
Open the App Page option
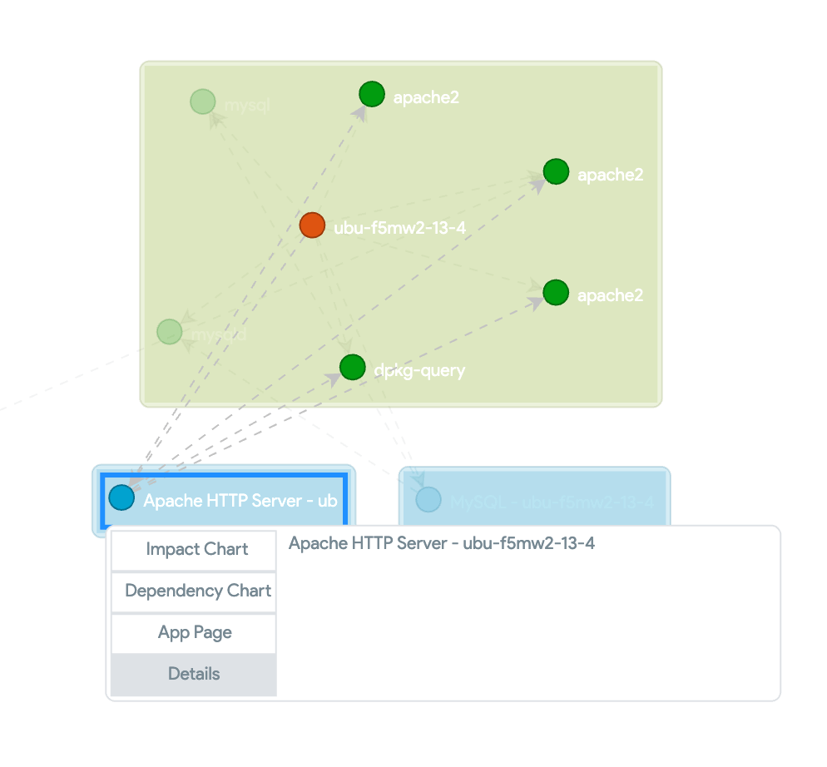pyautogui.click(x=194, y=632)
